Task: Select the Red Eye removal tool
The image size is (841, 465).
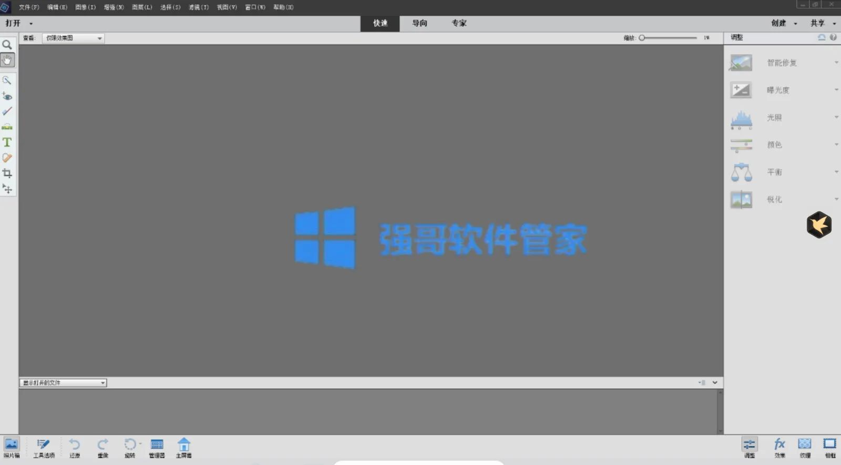Action: click(x=7, y=96)
